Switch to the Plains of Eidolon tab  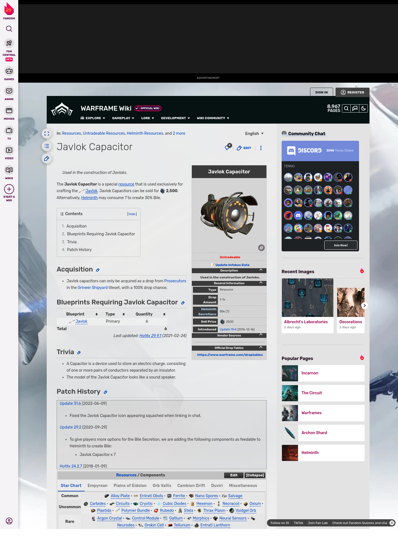[x=130, y=486]
